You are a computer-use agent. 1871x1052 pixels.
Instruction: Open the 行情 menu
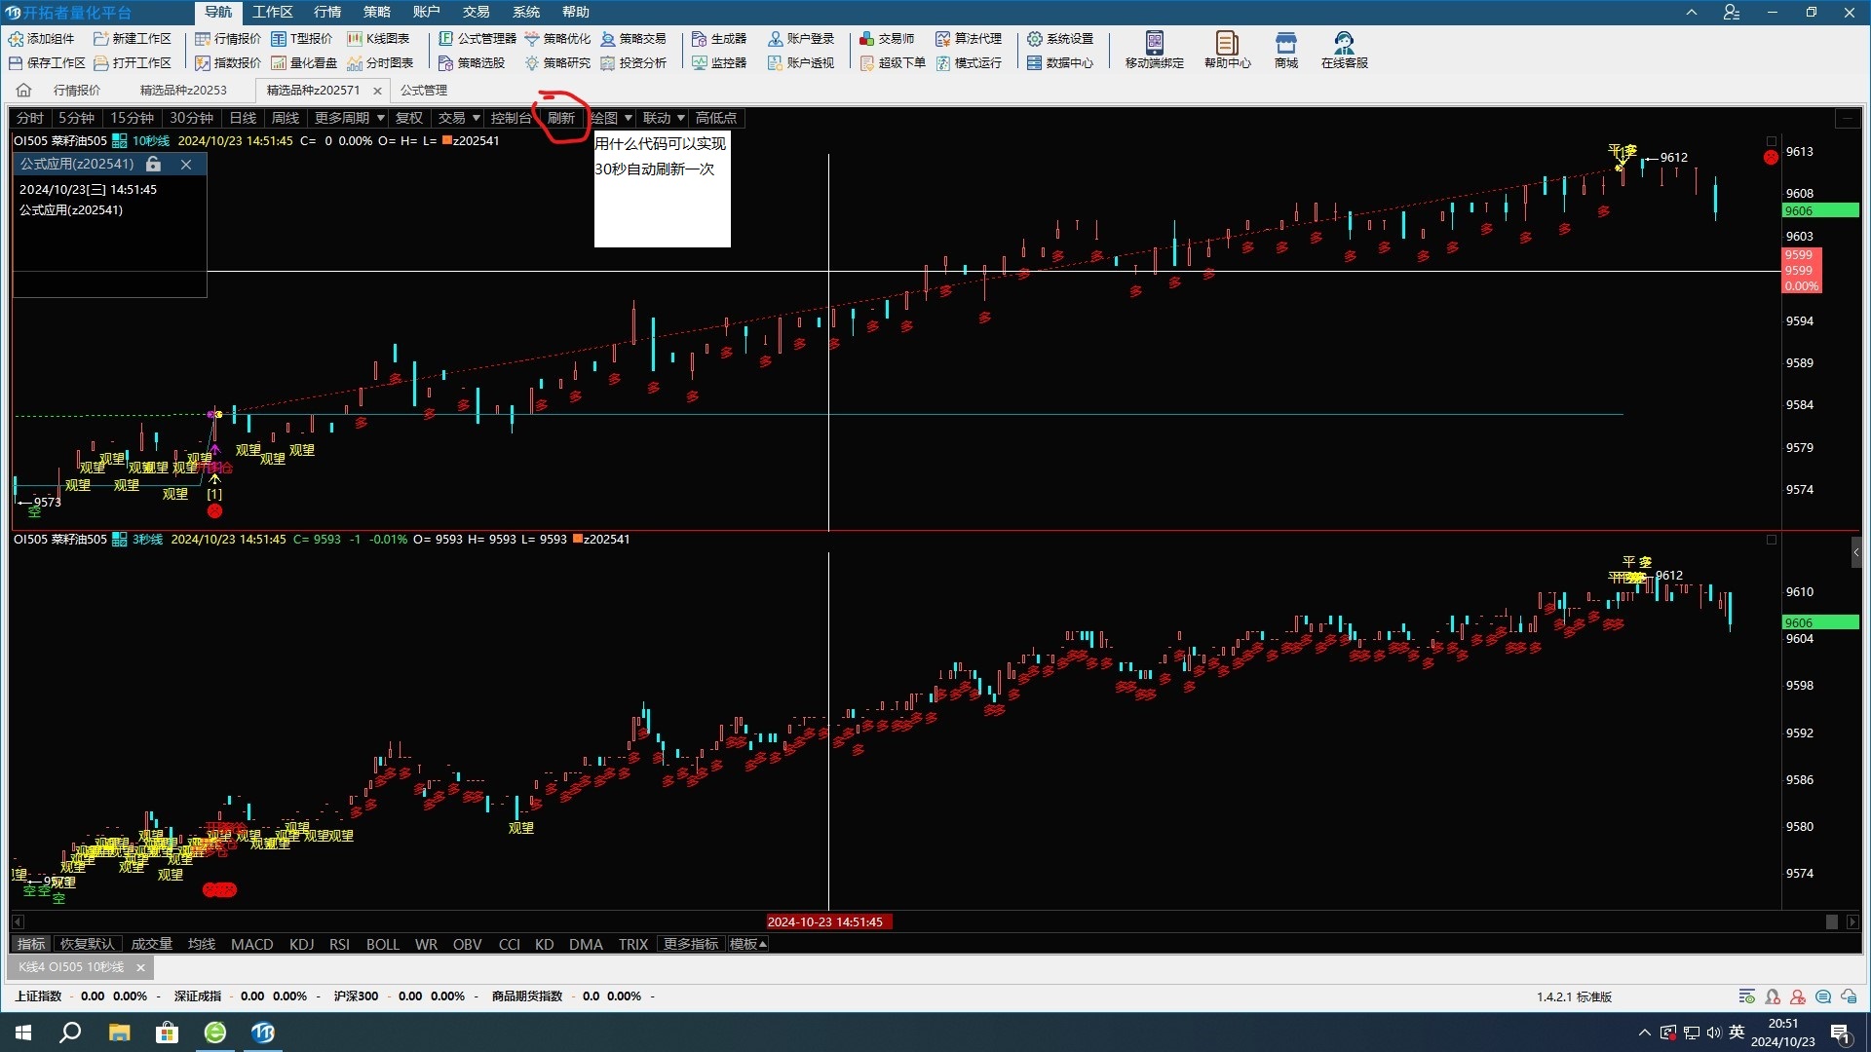click(327, 12)
